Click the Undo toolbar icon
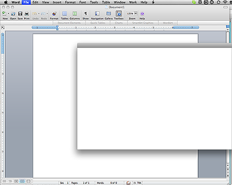The image size is (232, 185). pos(35,14)
